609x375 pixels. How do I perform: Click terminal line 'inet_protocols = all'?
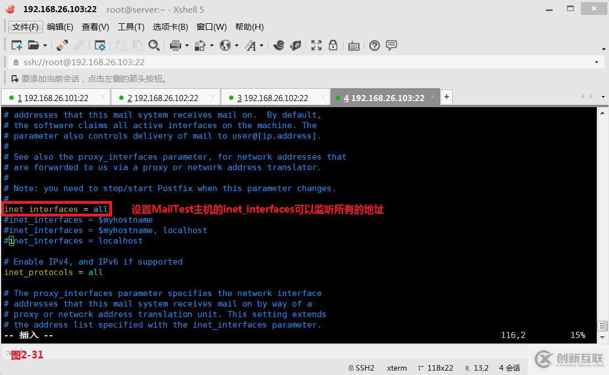(x=54, y=272)
